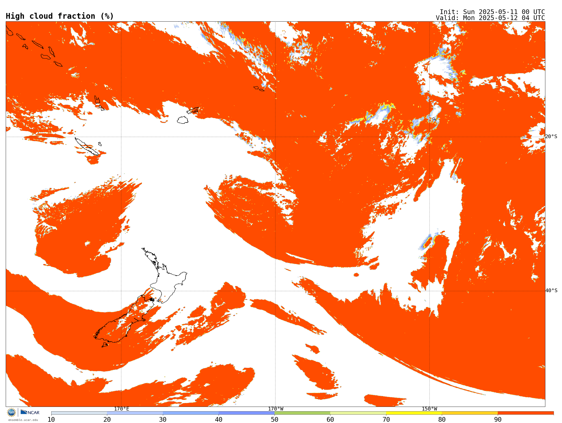This screenshot has width=562, height=423.
Task: Click the colorbar tick label 90
Action: click(x=498, y=420)
